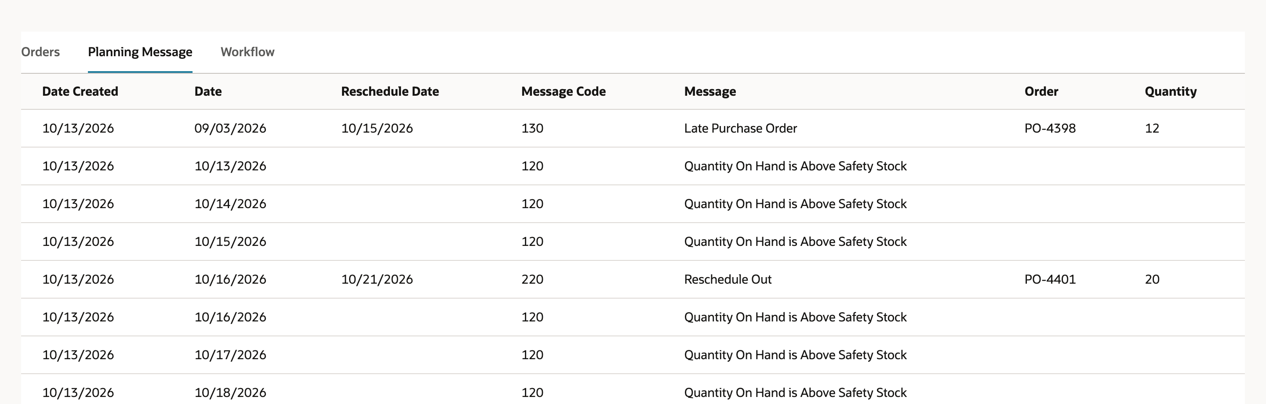Viewport: 1266px width, 404px height.
Task: Click the Message Code column header
Action: [563, 91]
